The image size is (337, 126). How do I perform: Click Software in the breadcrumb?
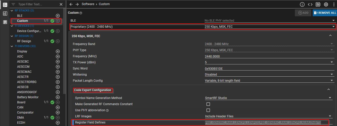pyautogui.click(x=88, y=4)
